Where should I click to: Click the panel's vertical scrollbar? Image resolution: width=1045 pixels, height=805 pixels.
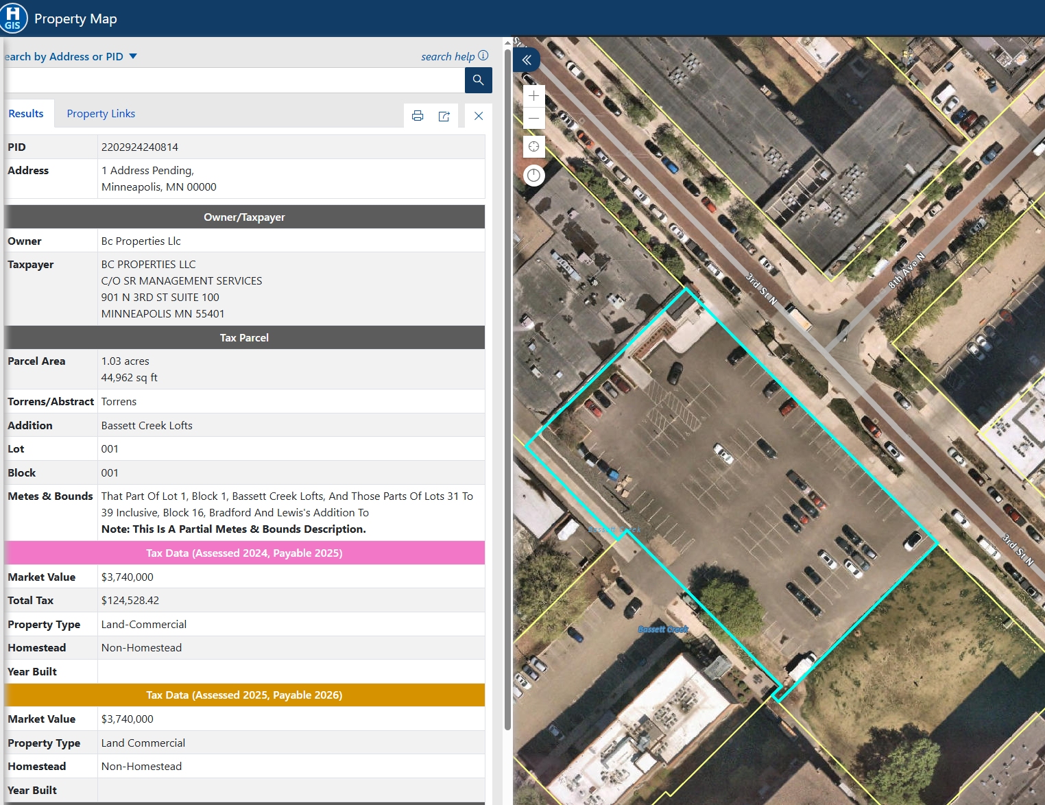(507, 343)
